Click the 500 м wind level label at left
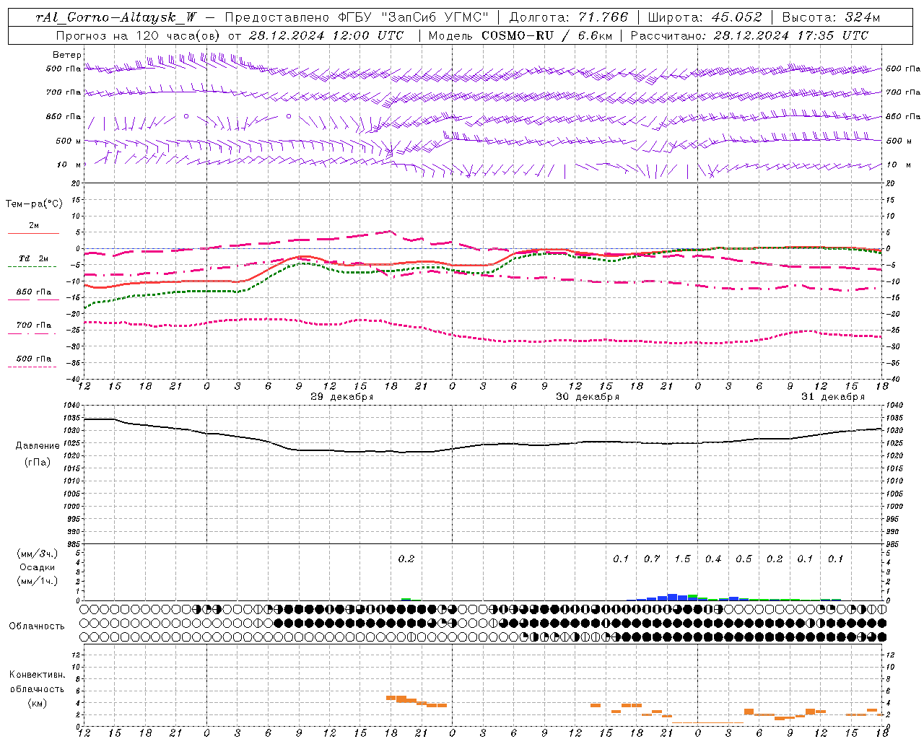Image resolution: width=924 pixels, height=739 pixels. coord(69,141)
